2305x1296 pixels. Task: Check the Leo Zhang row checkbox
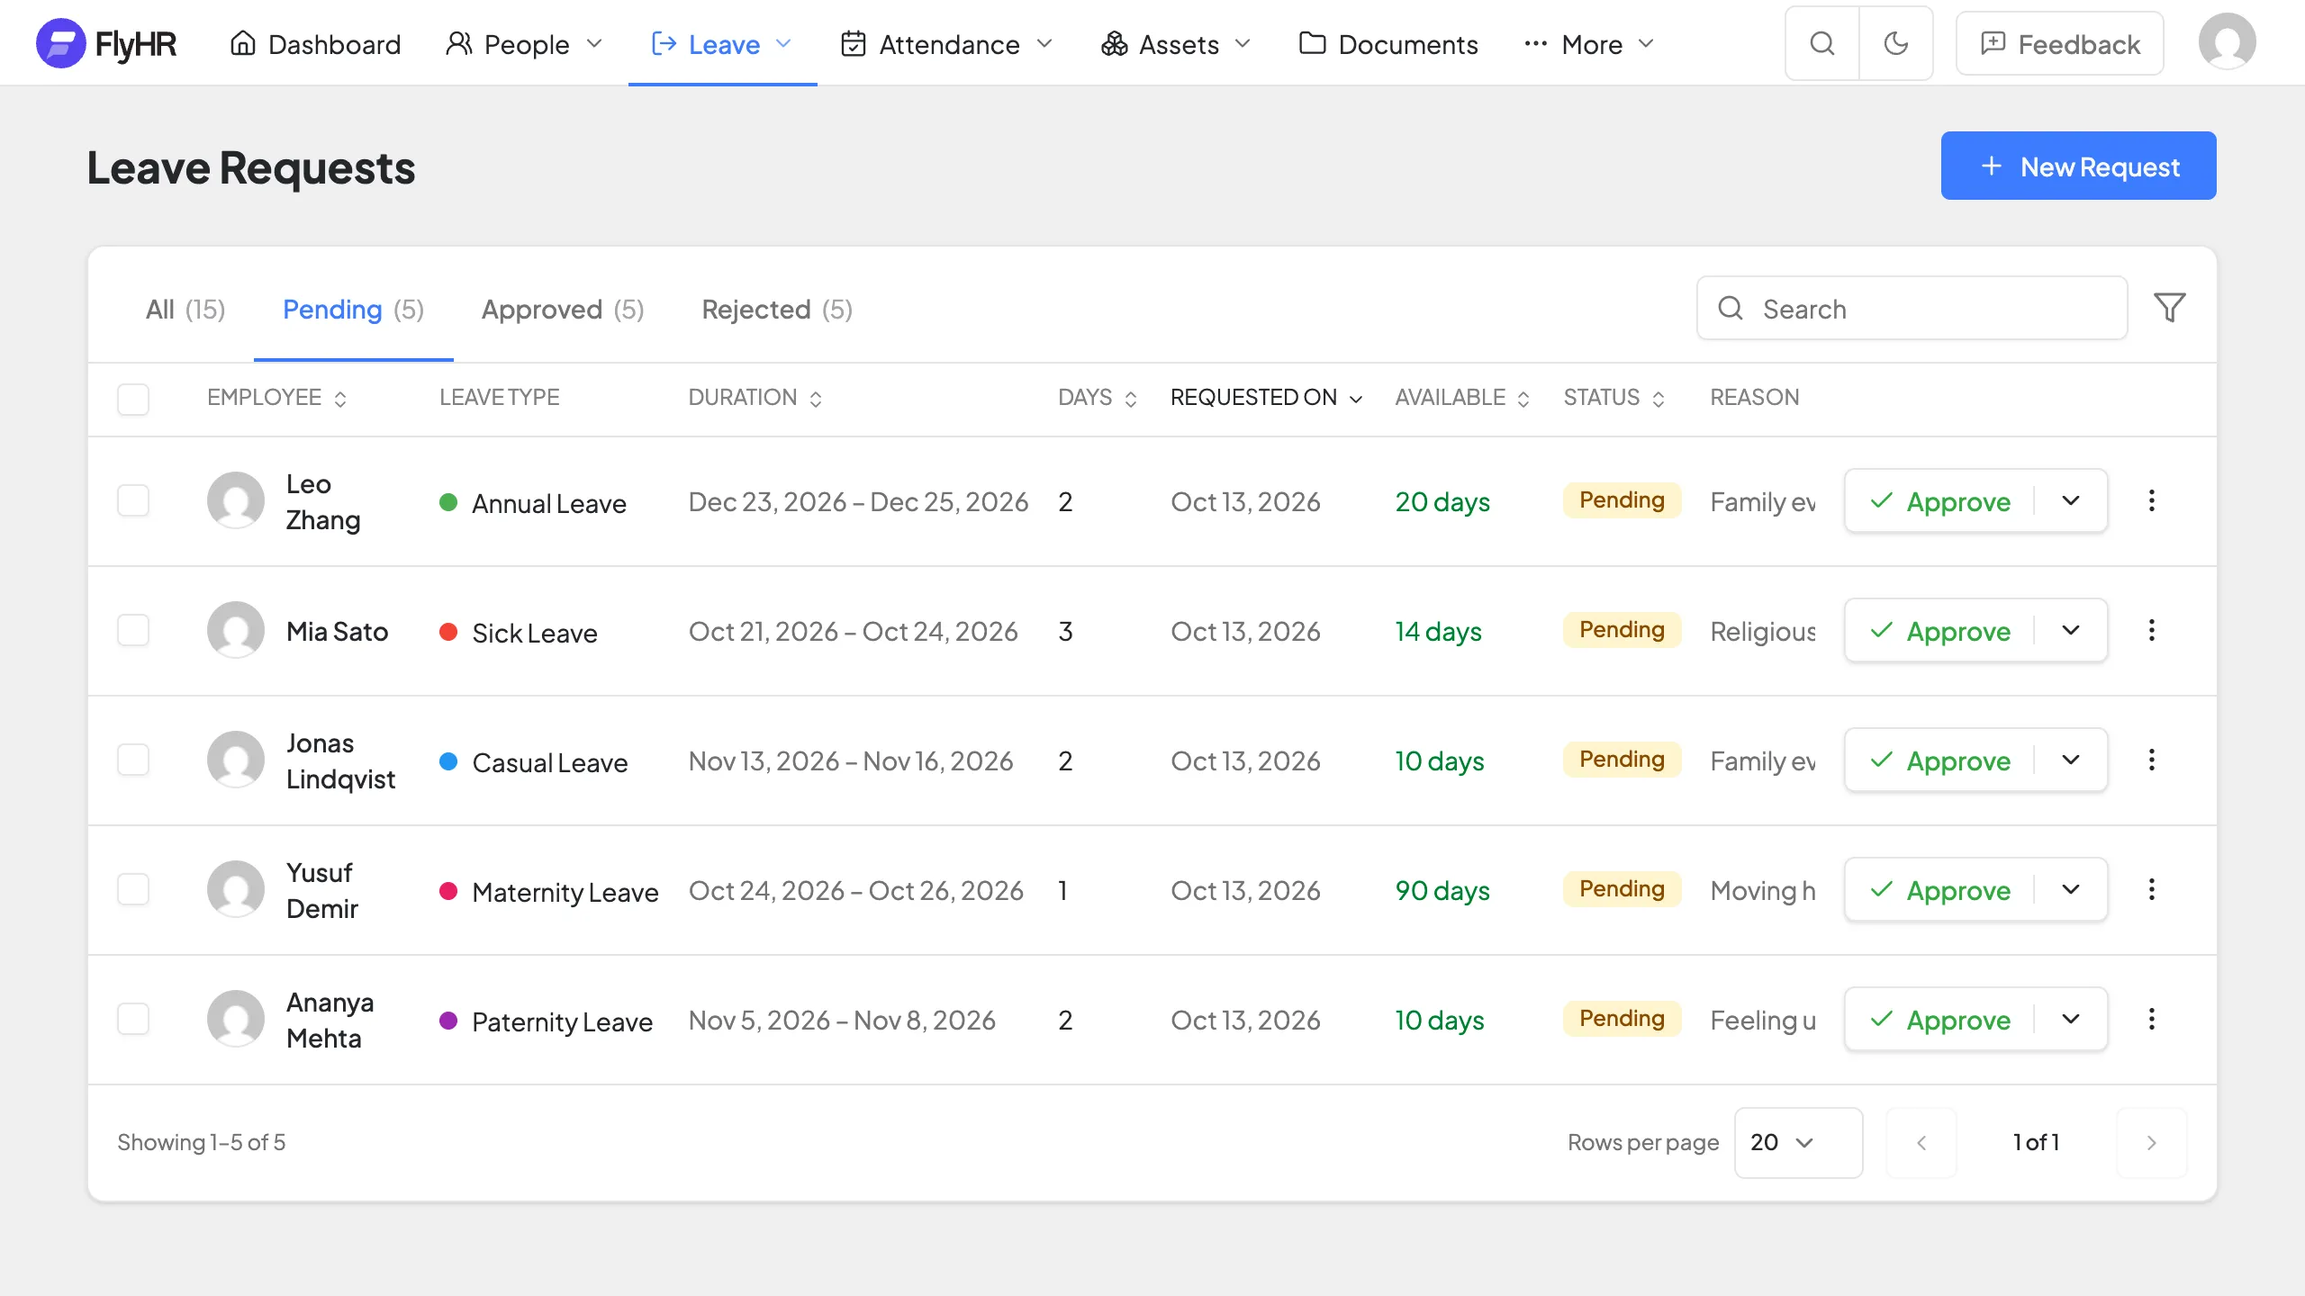point(133,500)
